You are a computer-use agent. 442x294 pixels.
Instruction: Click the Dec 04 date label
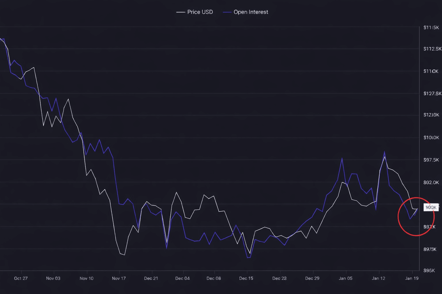(182, 278)
